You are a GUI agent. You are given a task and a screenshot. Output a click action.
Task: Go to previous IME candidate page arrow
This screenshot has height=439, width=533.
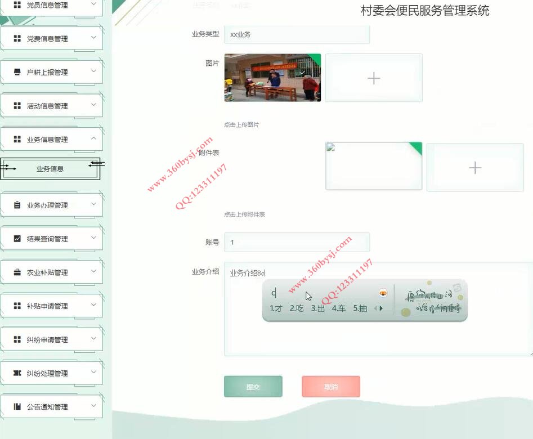(x=375, y=308)
